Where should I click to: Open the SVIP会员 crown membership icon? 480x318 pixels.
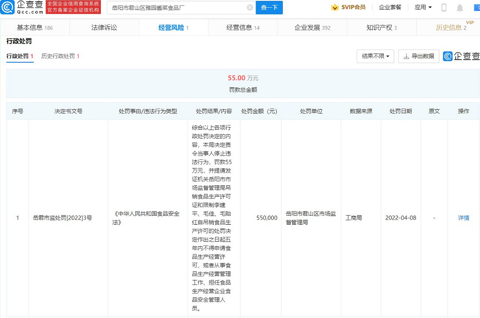335,7
